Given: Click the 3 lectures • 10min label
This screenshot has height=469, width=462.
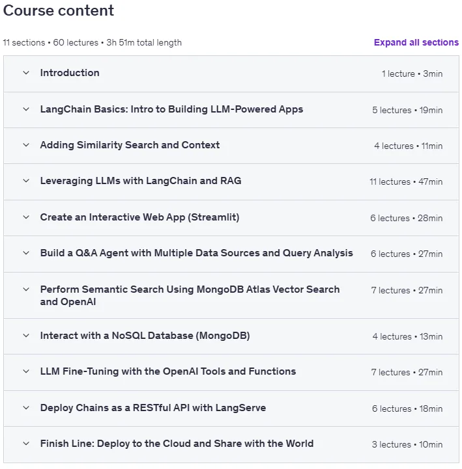Looking at the screenshot, I should pos(407,444).
